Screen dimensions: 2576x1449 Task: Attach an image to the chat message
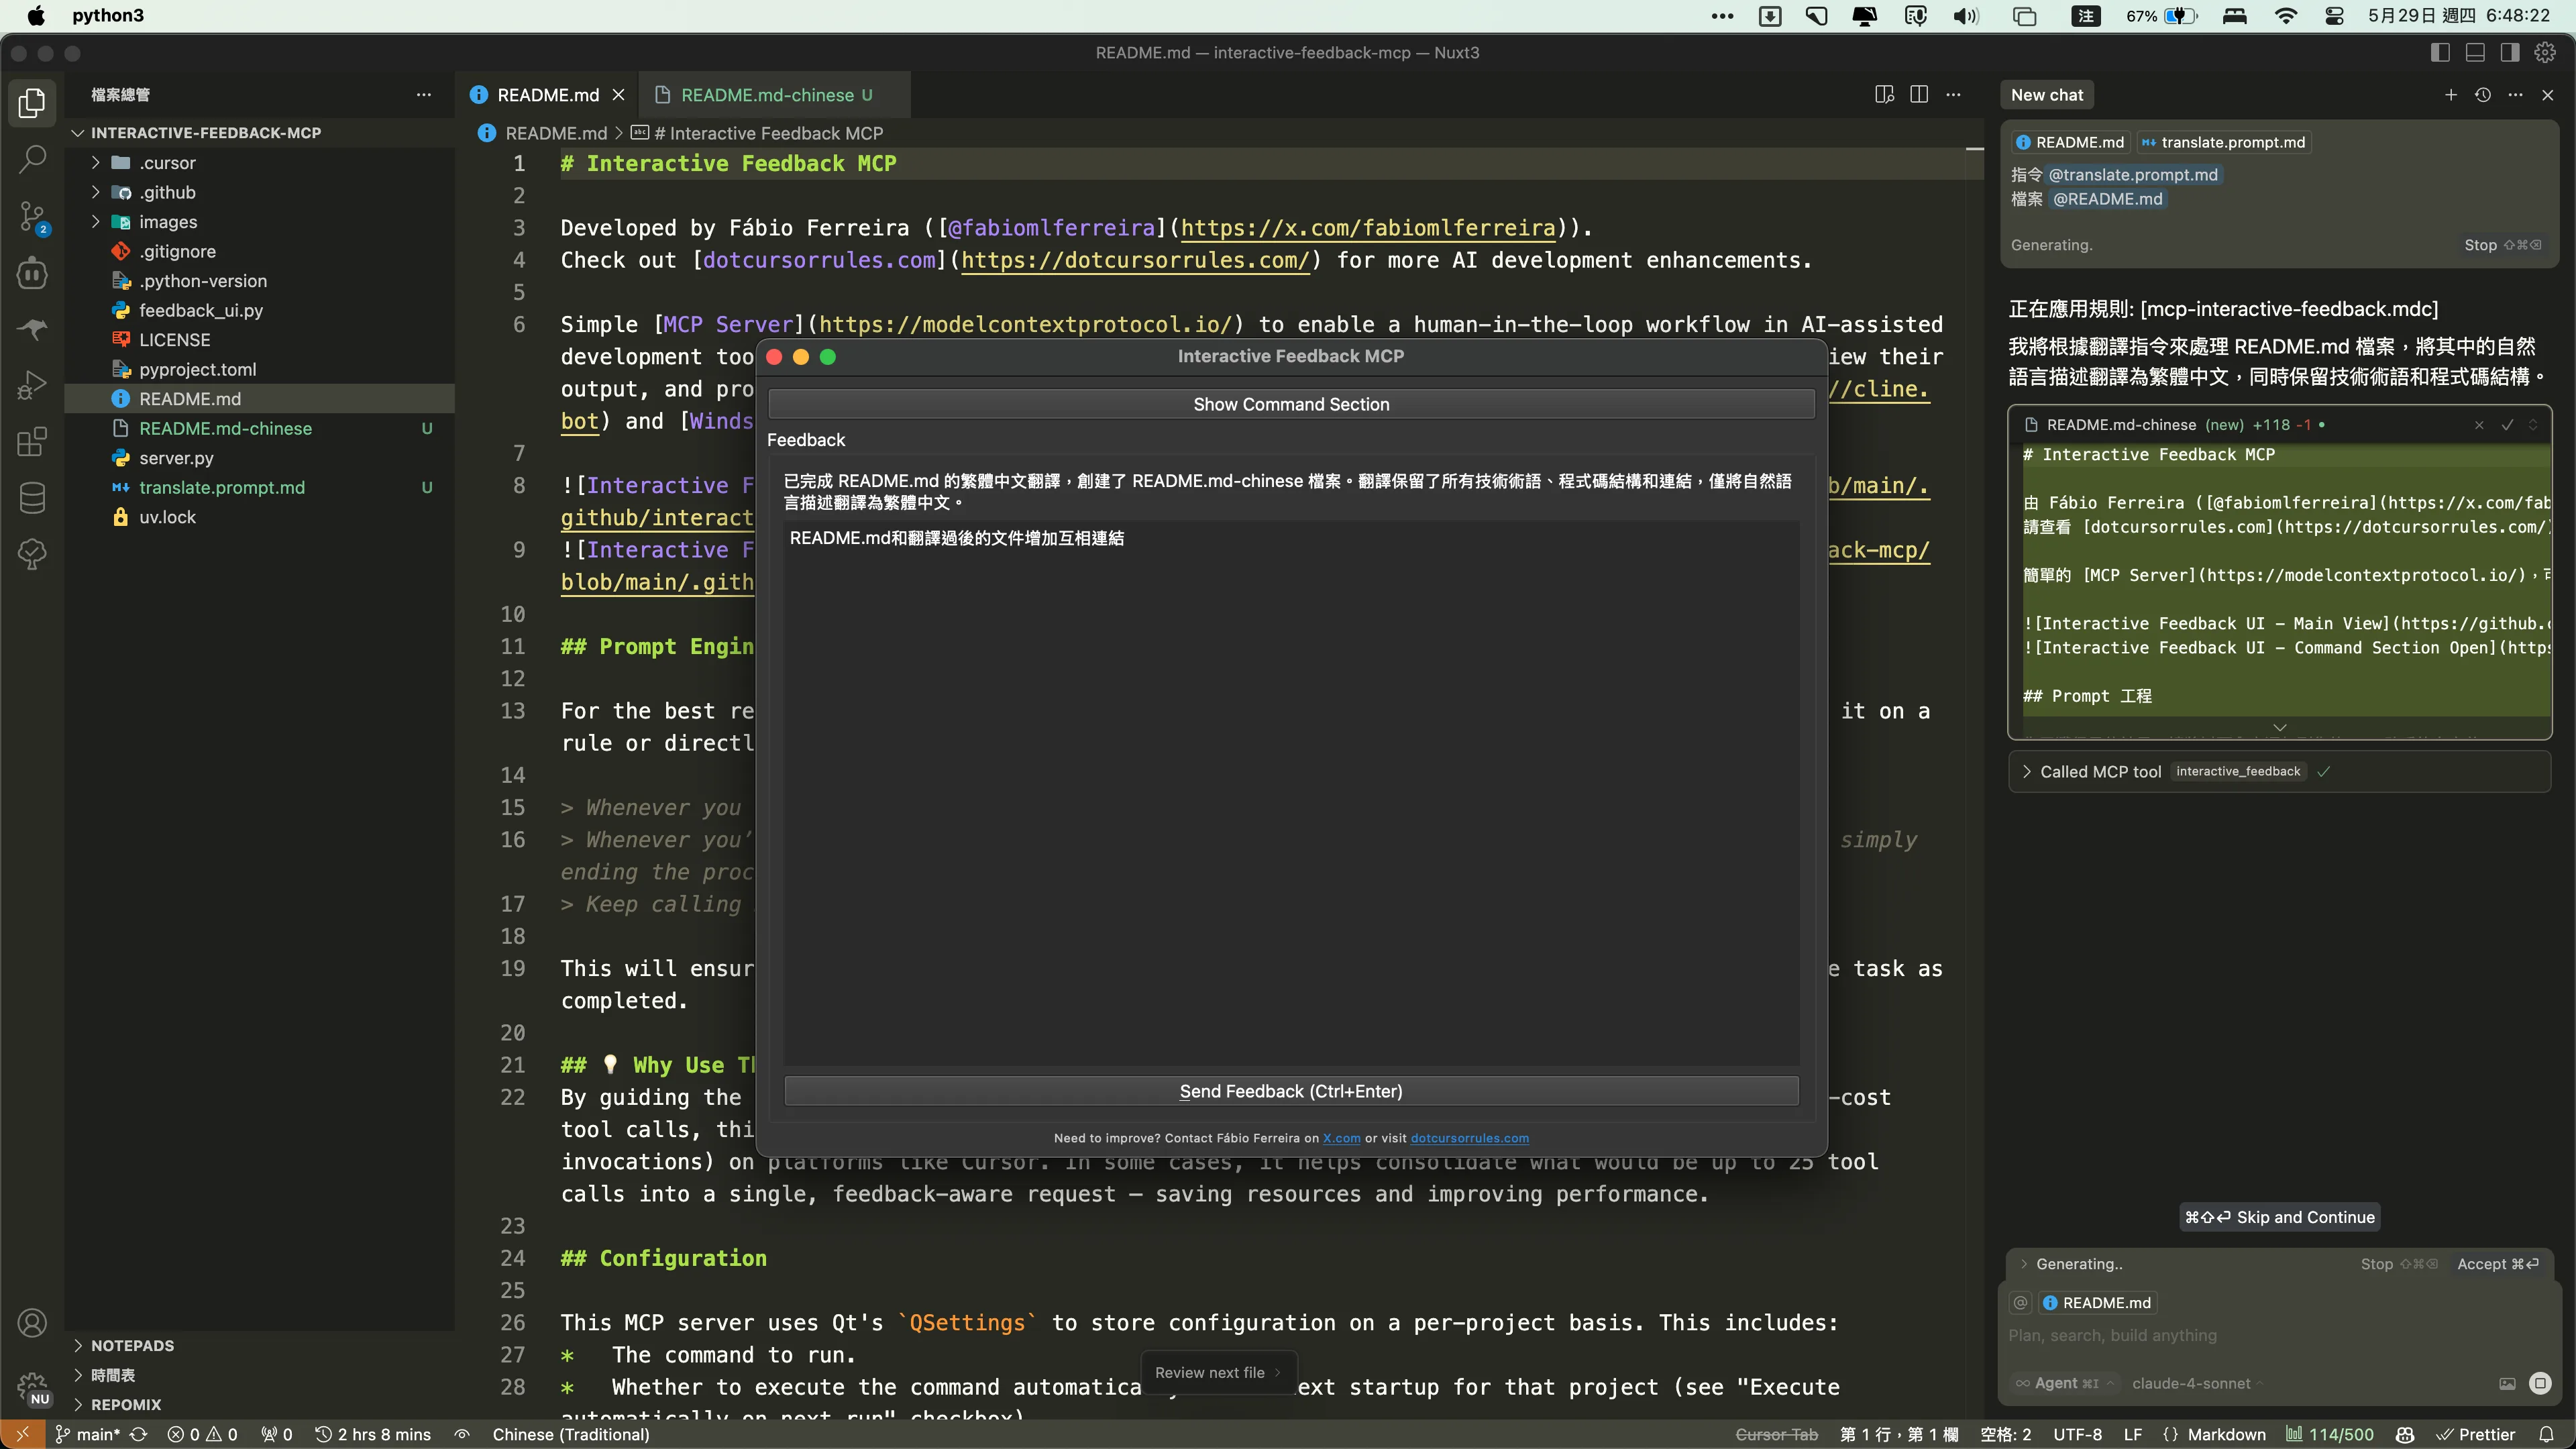click(2507, 1384)
